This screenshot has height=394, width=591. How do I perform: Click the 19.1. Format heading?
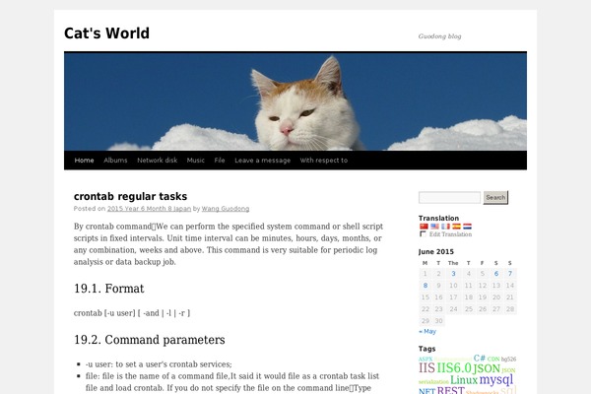(x=109, y=289)
